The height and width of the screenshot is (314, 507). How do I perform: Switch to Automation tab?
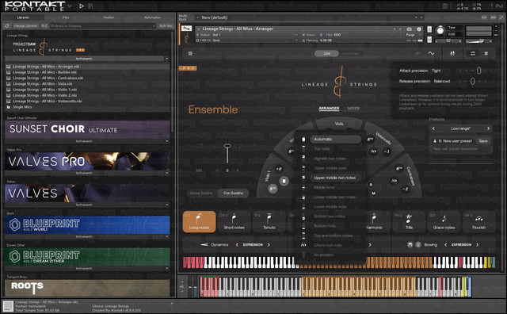click(x=152, y=17)
